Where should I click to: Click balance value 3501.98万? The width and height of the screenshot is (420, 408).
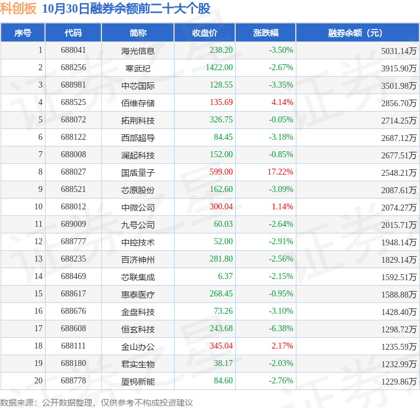click(399, 85)
